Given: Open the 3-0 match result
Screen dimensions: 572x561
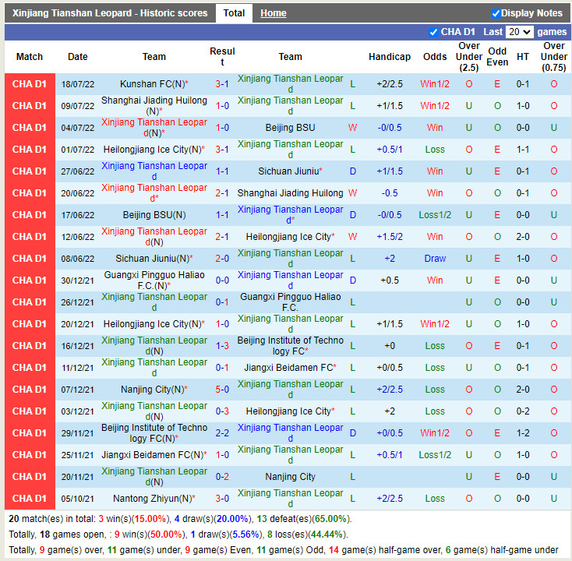Looking at the screenshot, I should [x=222, y=499].
